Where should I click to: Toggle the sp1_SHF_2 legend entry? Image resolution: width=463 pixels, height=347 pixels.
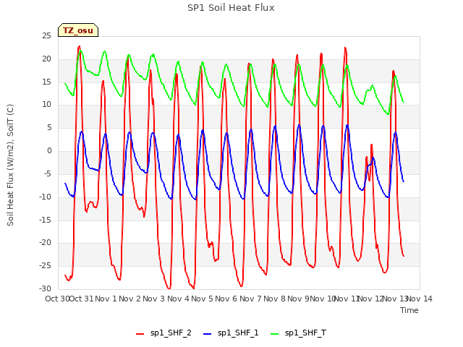pos(163,333)
